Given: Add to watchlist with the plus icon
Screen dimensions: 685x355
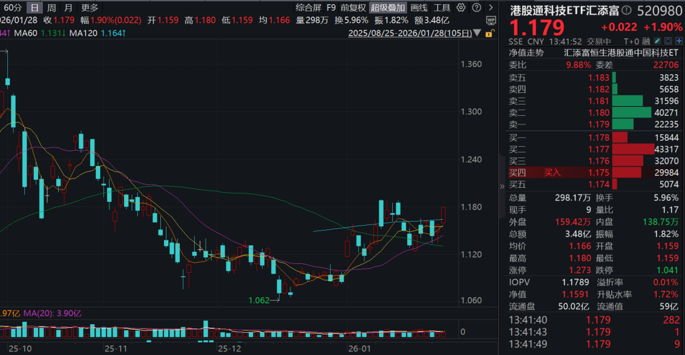Looking at the screenshot, I should point(679,41).
